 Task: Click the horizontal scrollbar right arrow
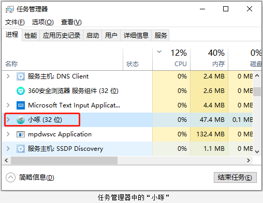coord(249,161)
